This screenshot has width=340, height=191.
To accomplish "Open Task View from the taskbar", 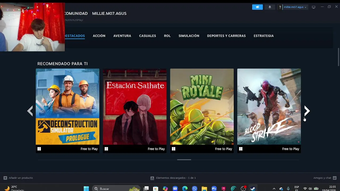I will coord(146,189).
